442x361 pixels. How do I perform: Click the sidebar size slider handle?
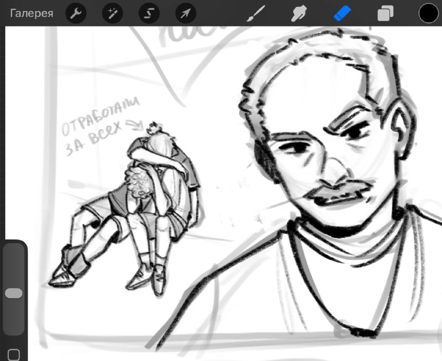(14, 293)
